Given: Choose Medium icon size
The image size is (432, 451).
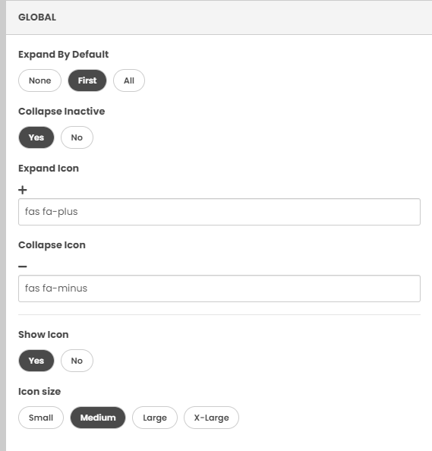Looking at the screenshot, I should pyautogui.click(x=98, y=418).
